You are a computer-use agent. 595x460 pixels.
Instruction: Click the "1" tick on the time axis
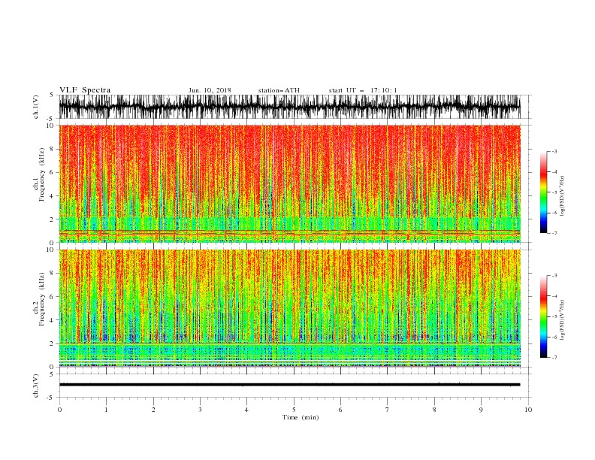(106, 410)
